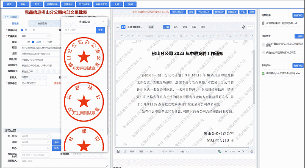Click the WPS document logo icon

tap(123, 27)
